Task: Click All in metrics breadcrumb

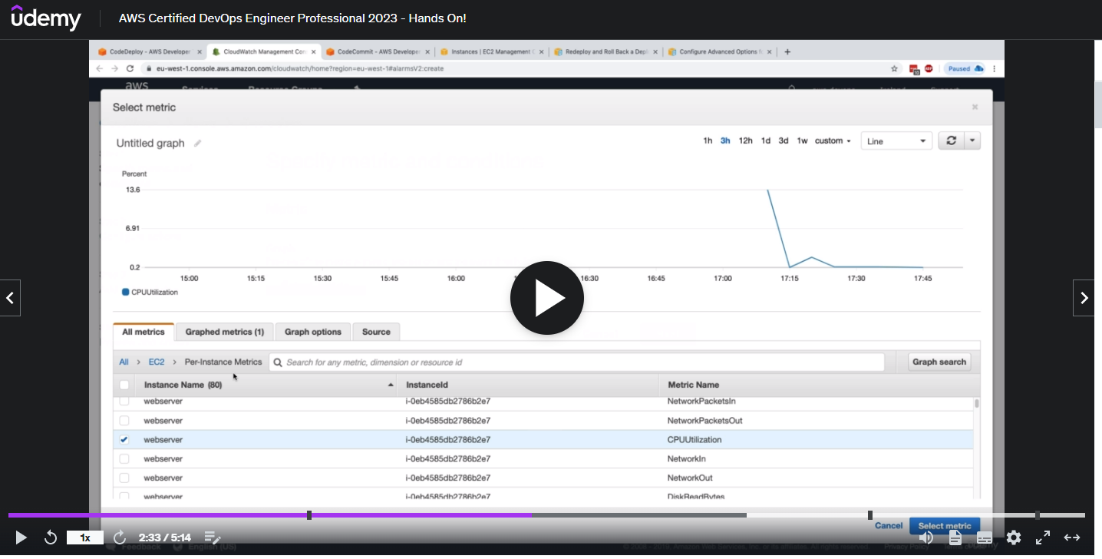Action: (124, 362)
